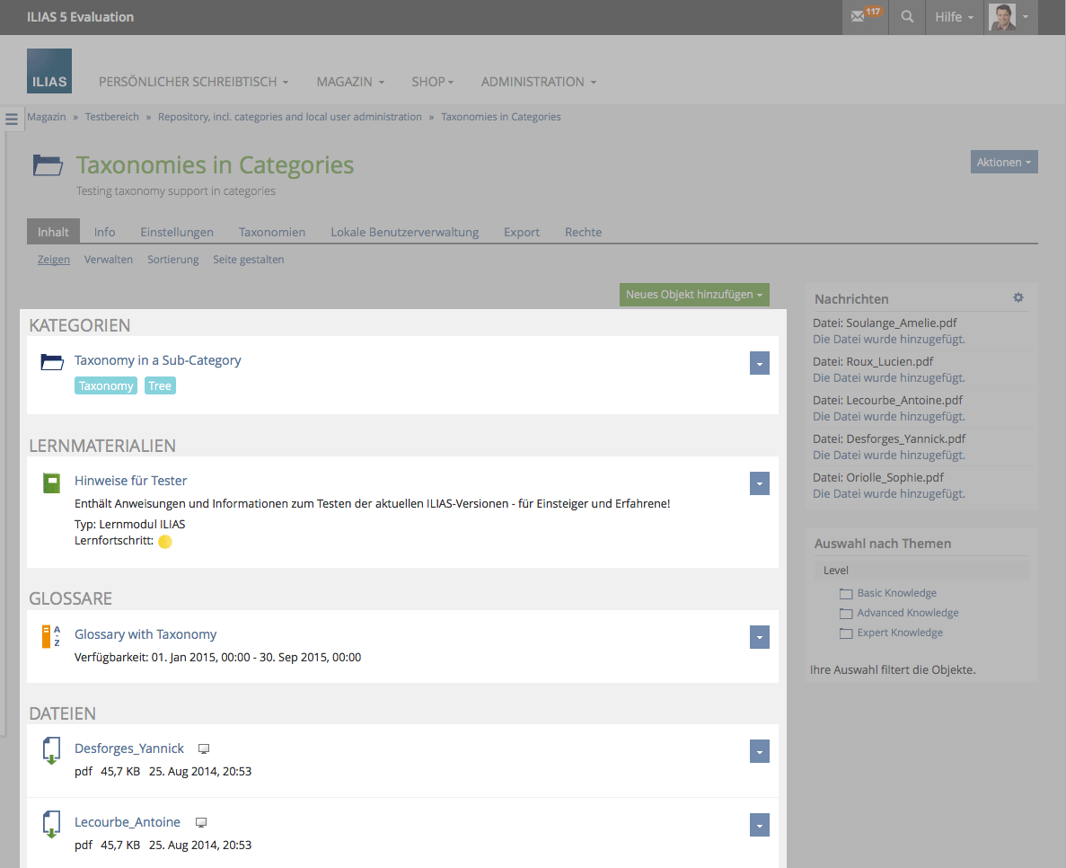This screenshot has width=1066, height=868.
Task: Click the Glossary with Taxonomy A-Z icon
Action: tap(51, 636)
